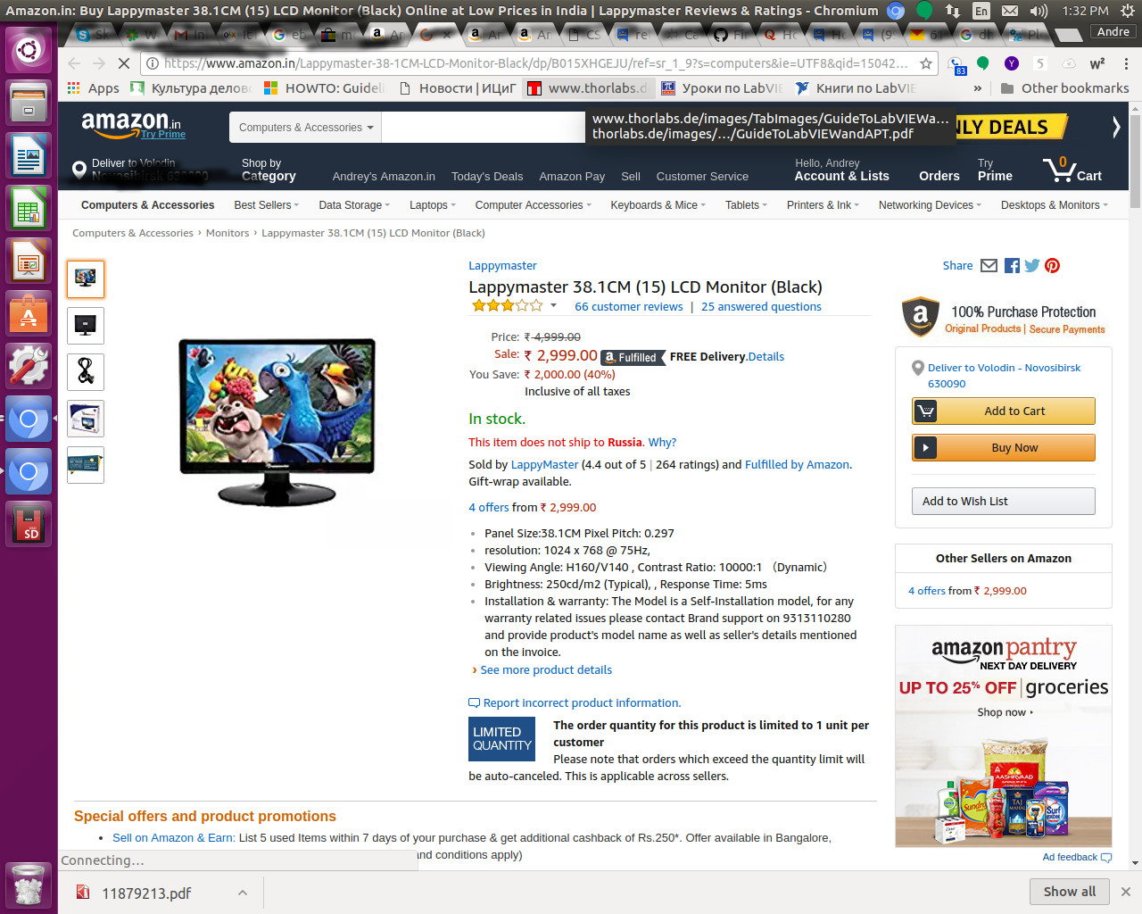
Task: Open Today's Deals in navigation
Action: (487, 176)
